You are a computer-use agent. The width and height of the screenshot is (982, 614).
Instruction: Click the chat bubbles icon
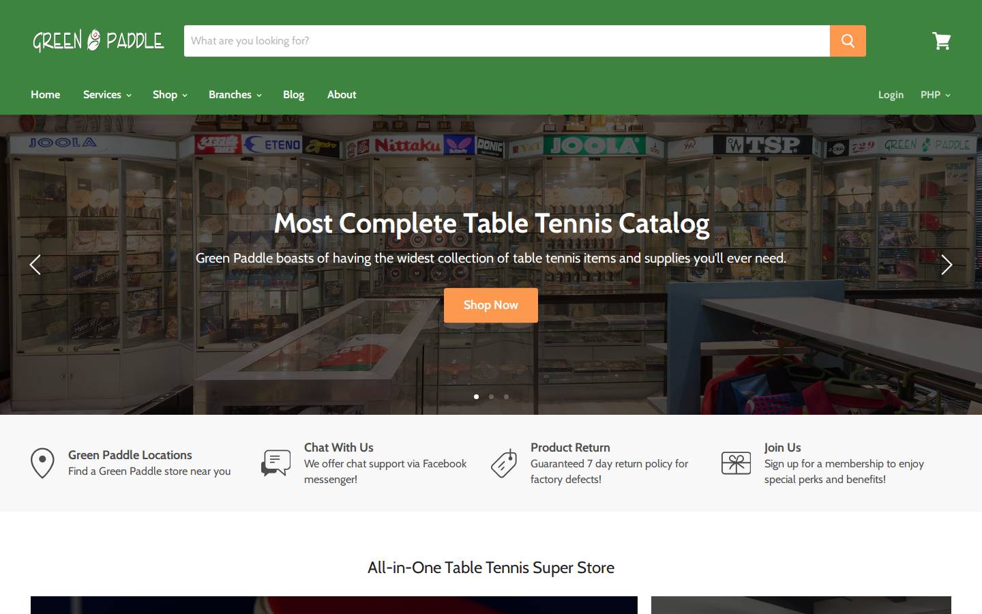[x=276, y=463]
